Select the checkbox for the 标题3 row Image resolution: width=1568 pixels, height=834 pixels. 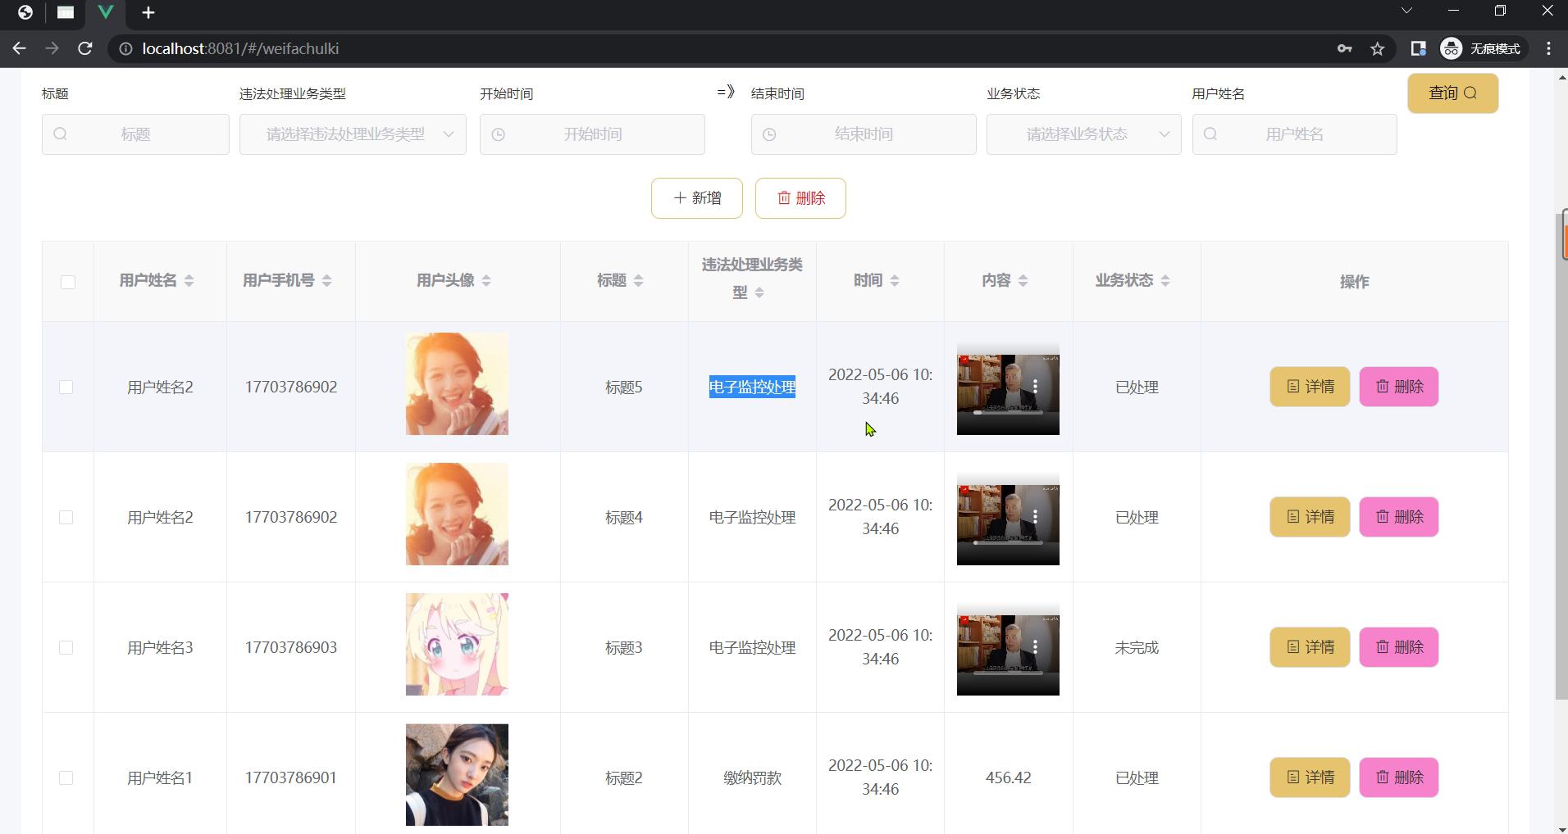pos(66,647)
